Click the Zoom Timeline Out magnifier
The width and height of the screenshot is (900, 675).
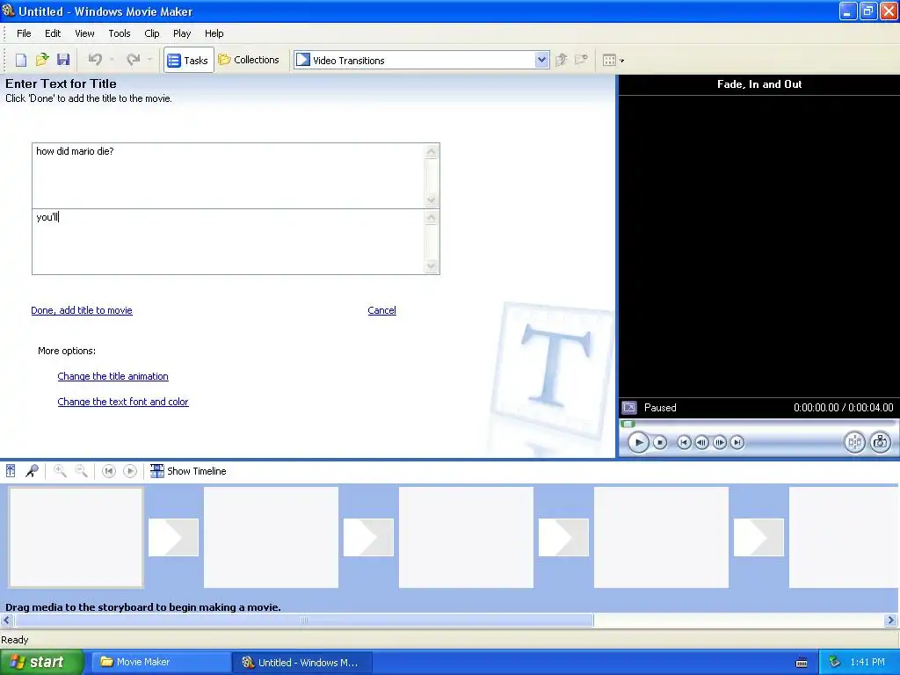click(82, 471)
